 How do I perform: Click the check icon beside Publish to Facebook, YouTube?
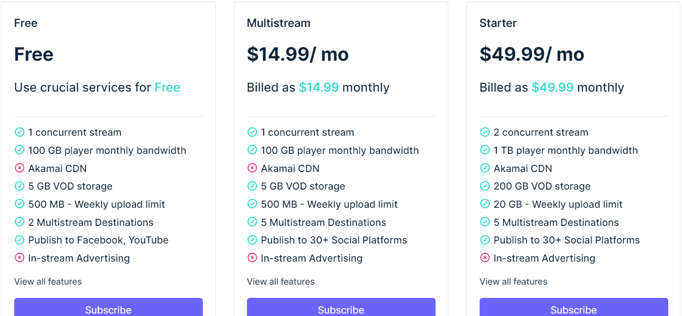20,240
